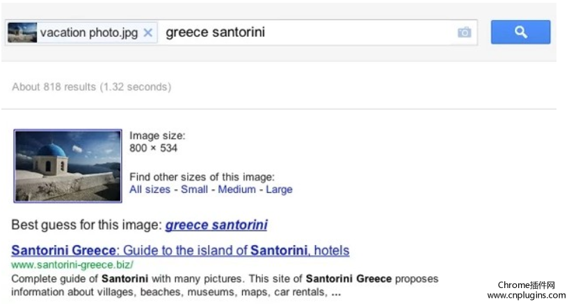This screenshot has height=304, width=569.
Task: Click the 800 × 534 image size text
Action: point(153,148)
